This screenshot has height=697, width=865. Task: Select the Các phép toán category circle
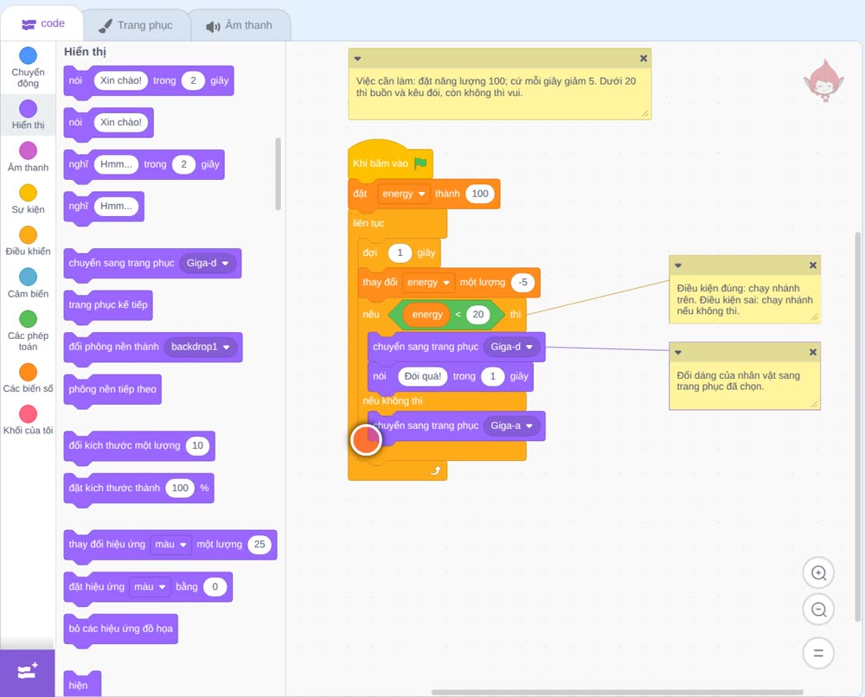pos(29,319)
